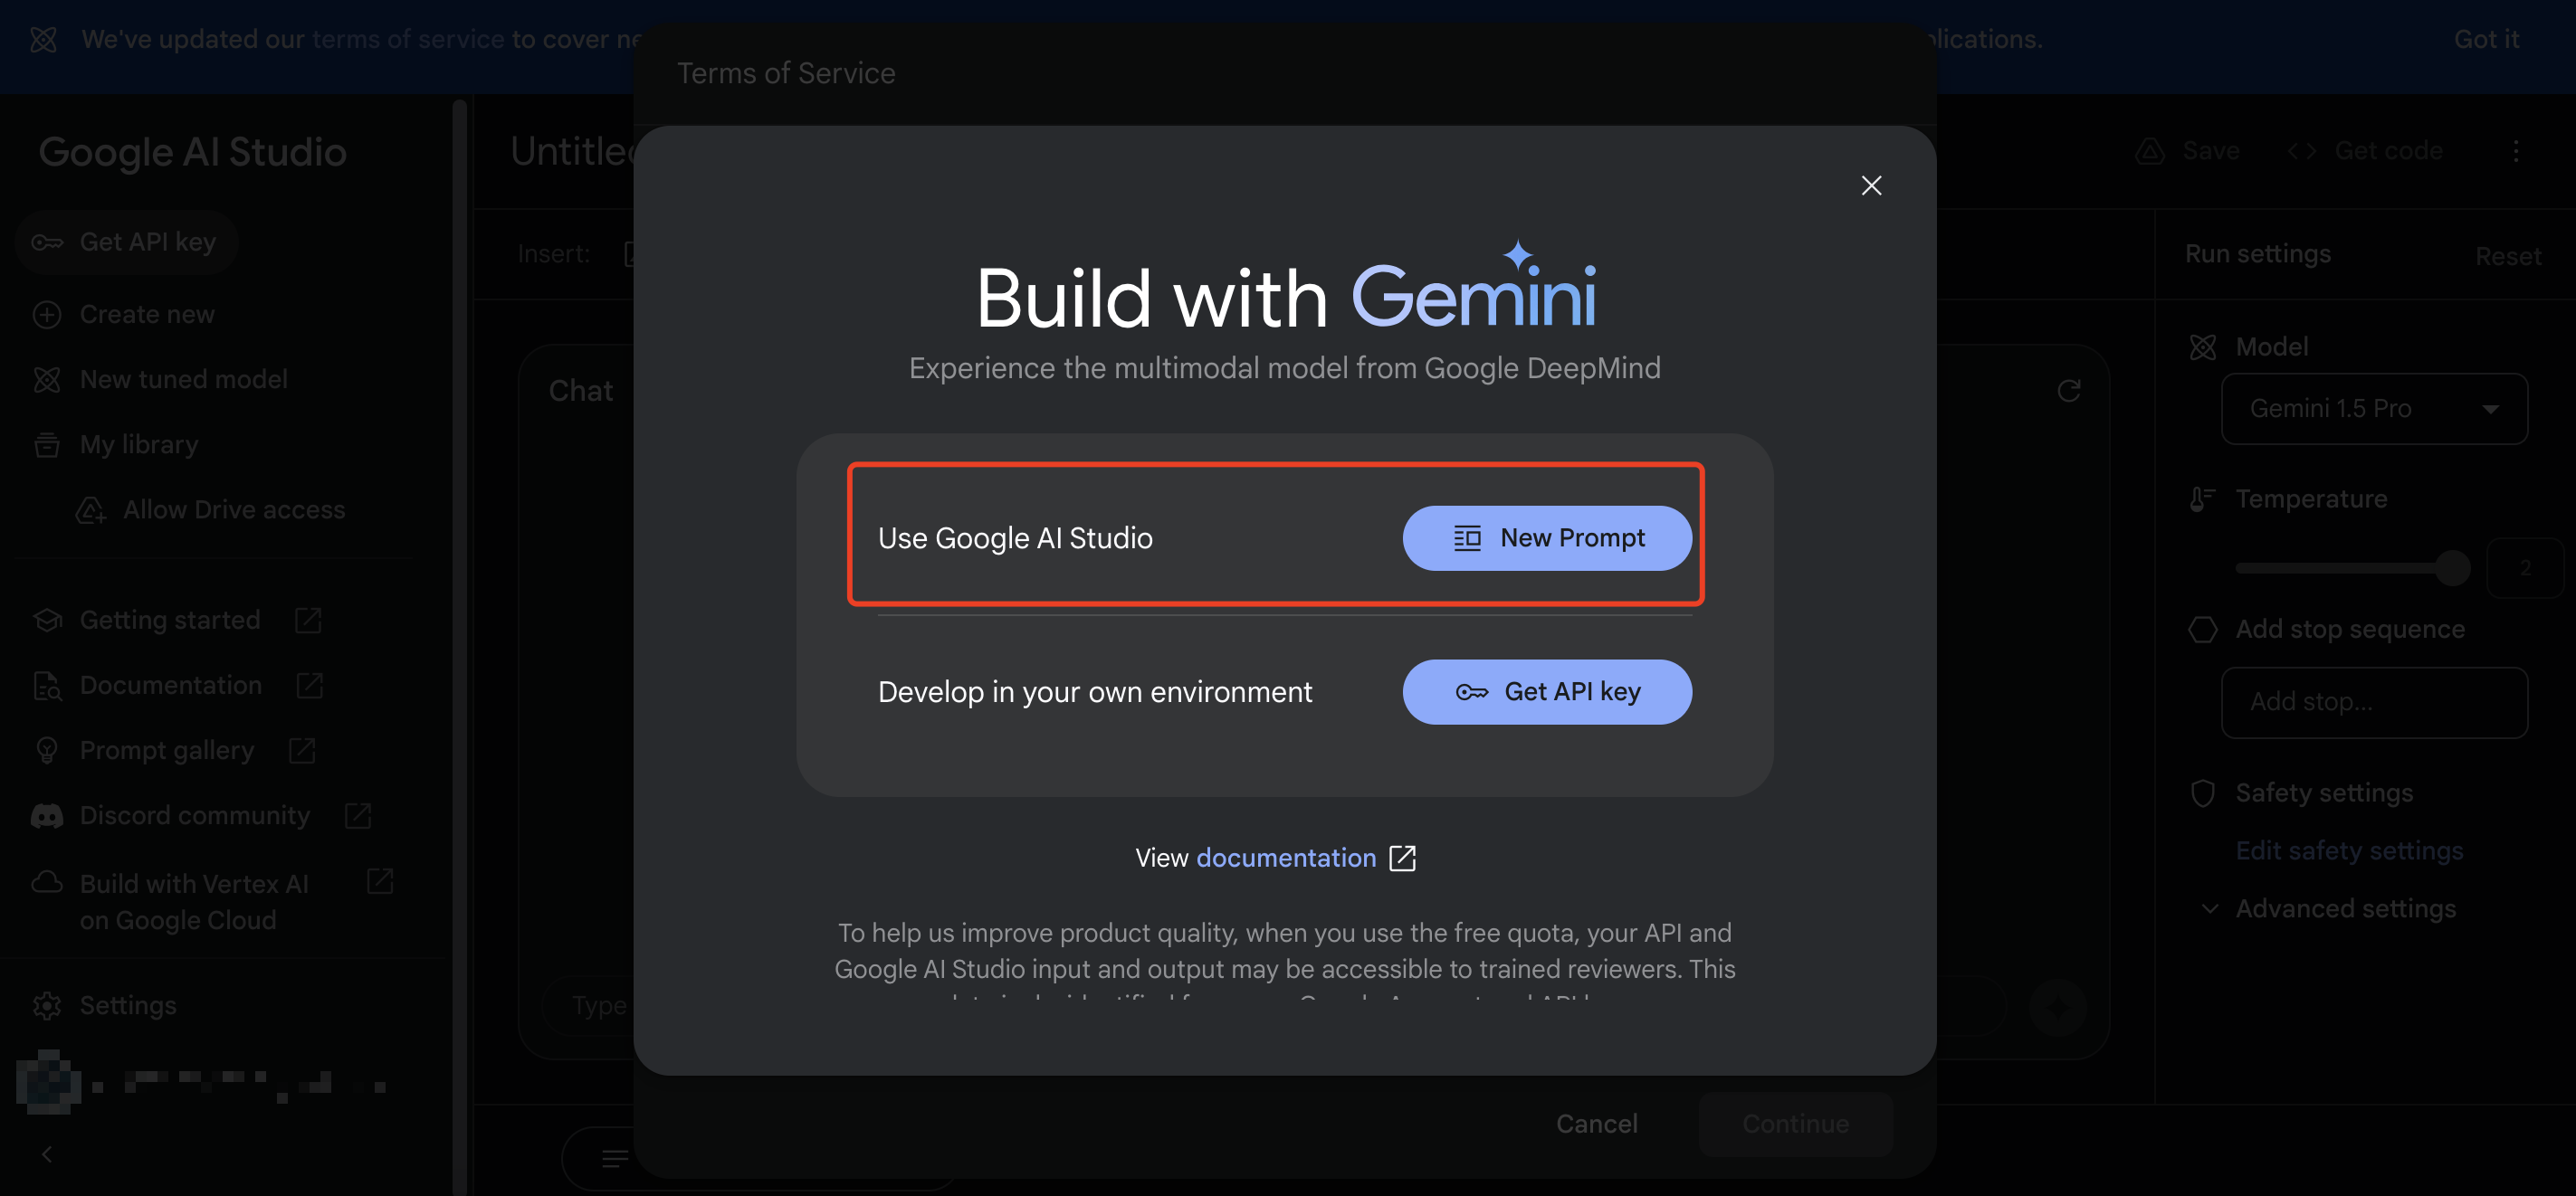This screenshot has height=1196, width=2576.
Task: Click the external link icon beside documentation
Action: (1402, 858)
